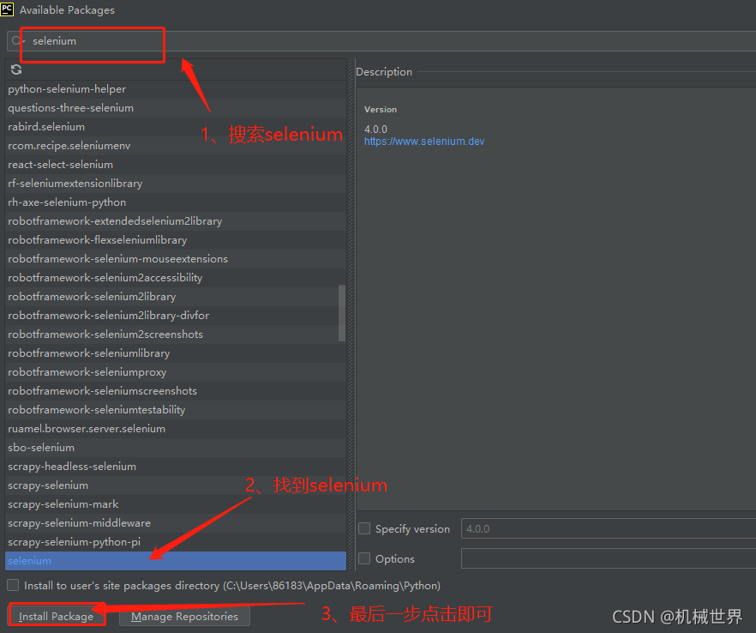Select python-selenium-helper in the list
Screen dimensions: 756x633
pos(176,89)
